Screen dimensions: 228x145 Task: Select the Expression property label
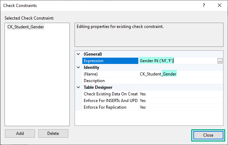(110, 61)
